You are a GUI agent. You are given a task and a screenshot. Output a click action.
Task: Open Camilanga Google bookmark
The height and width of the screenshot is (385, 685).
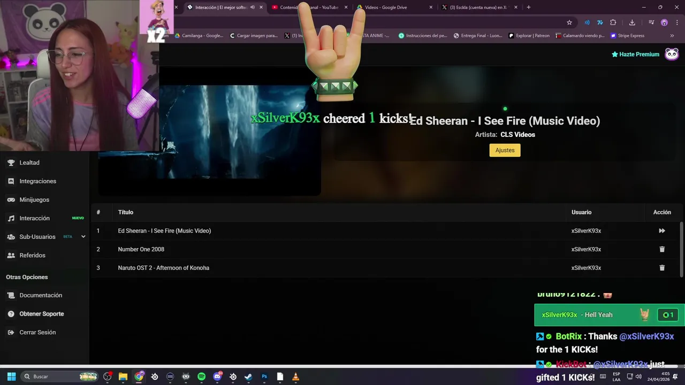point(199,36)
